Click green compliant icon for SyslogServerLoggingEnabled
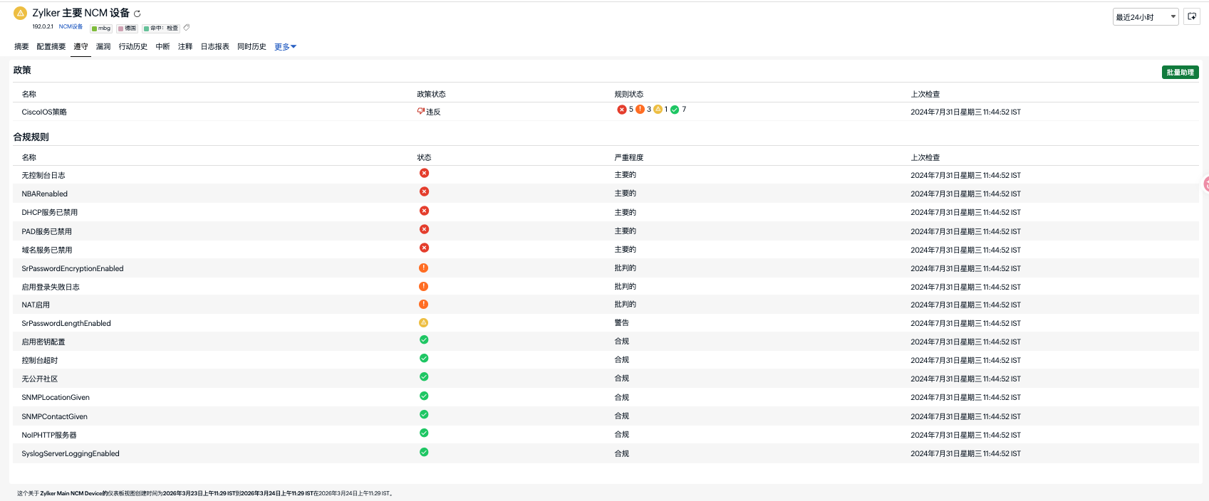 424,453
